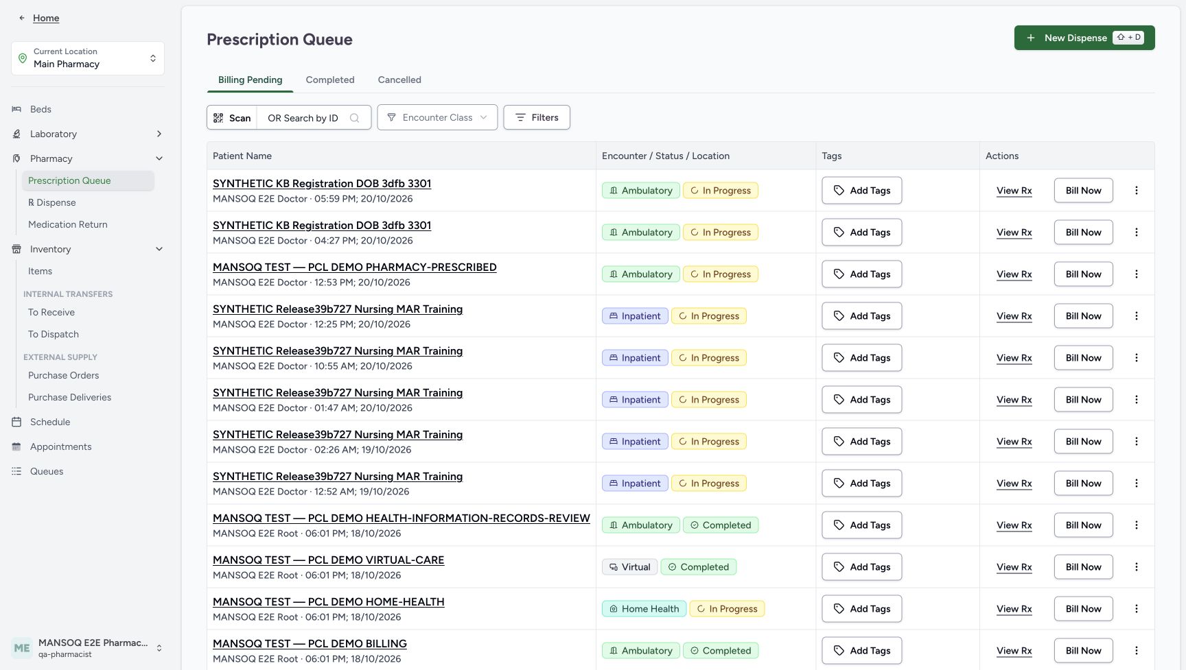Click the Scan QR code button
This screenshot has height=670, width=1186.
pyautogui.click(x=232, y=117)
